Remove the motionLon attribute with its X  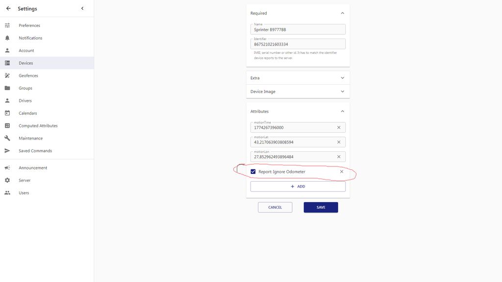pyautogui.click(x=339, y=157)
